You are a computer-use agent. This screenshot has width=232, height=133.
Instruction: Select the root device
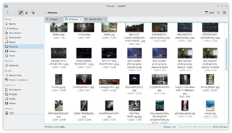pos(12,113)
